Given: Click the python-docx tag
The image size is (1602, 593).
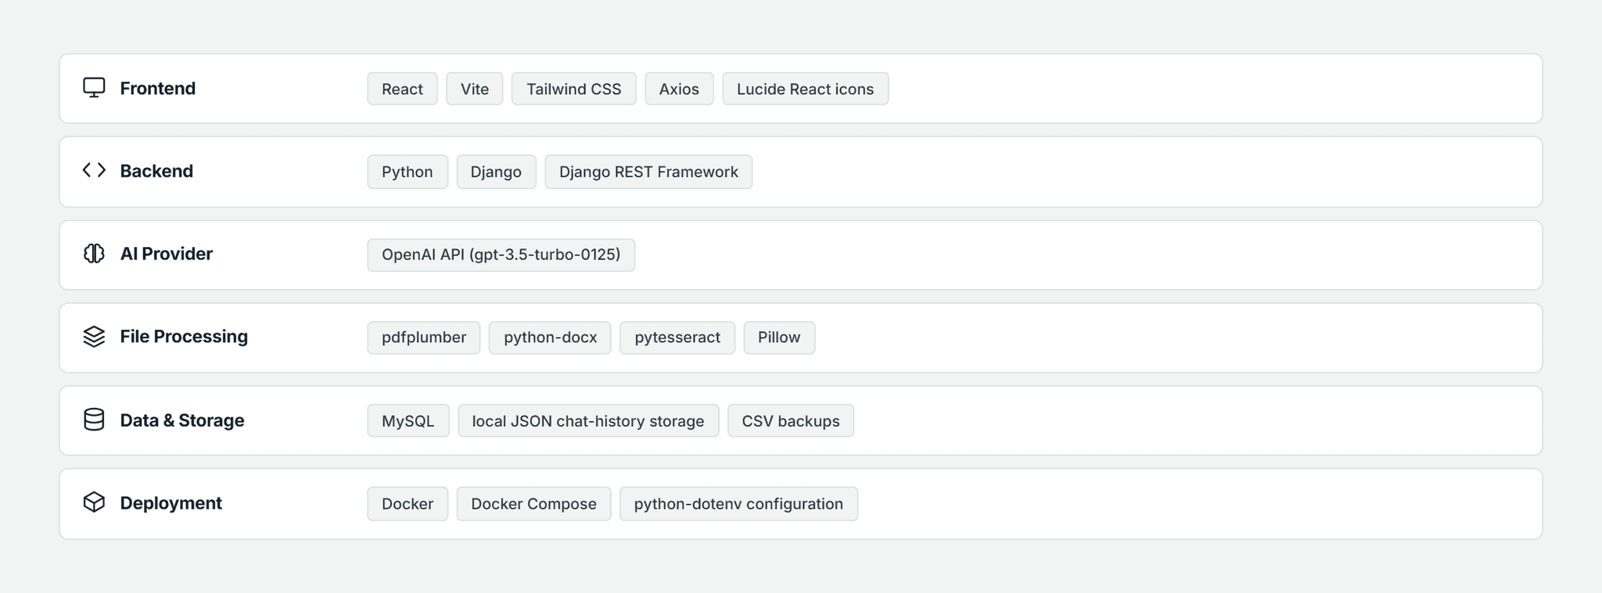Looking at the screenshot, I should (x=550, y=338).
